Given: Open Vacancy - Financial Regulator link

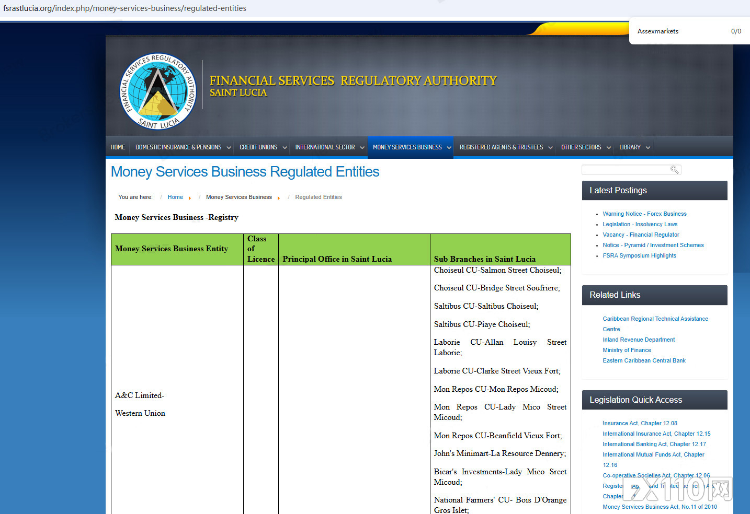Looking at the screenshot, I should pos(641,235).
